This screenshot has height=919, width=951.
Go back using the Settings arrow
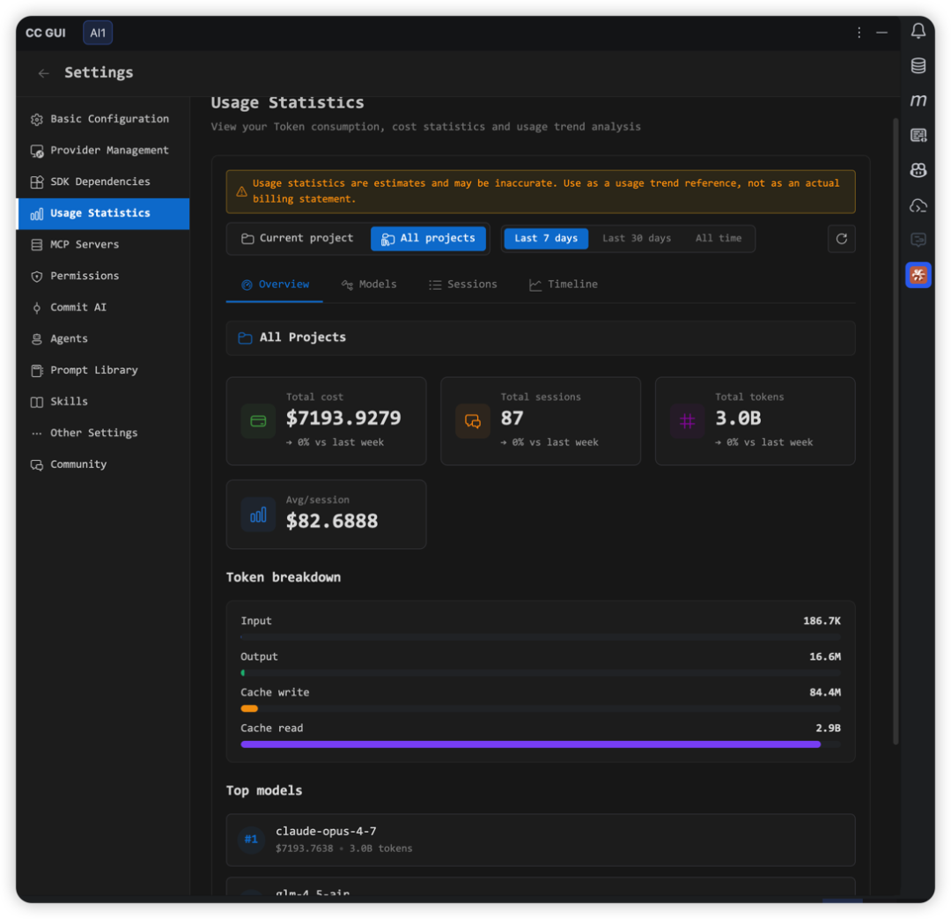pyautogui.click(x=44, y=73)
